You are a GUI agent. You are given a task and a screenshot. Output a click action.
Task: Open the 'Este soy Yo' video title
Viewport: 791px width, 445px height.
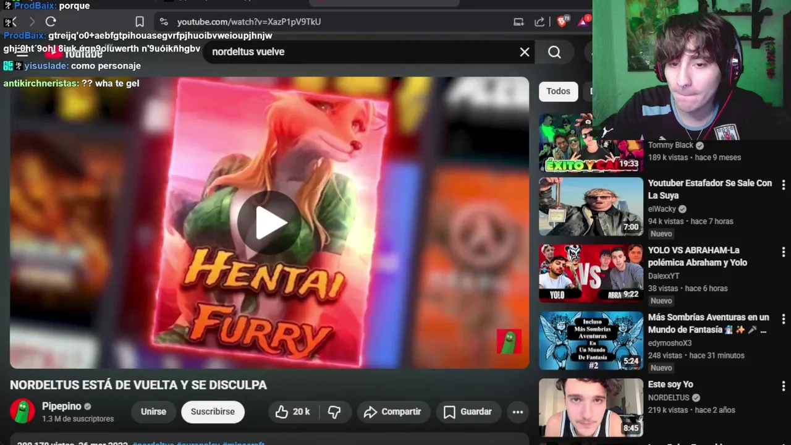pos(670,384)
